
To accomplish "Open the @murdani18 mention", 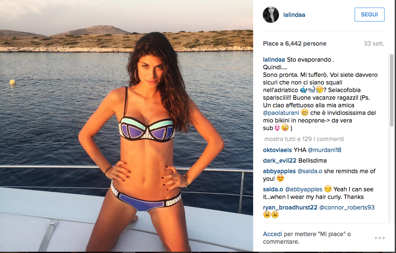I will pyautogui.click(x=324, y=150).
